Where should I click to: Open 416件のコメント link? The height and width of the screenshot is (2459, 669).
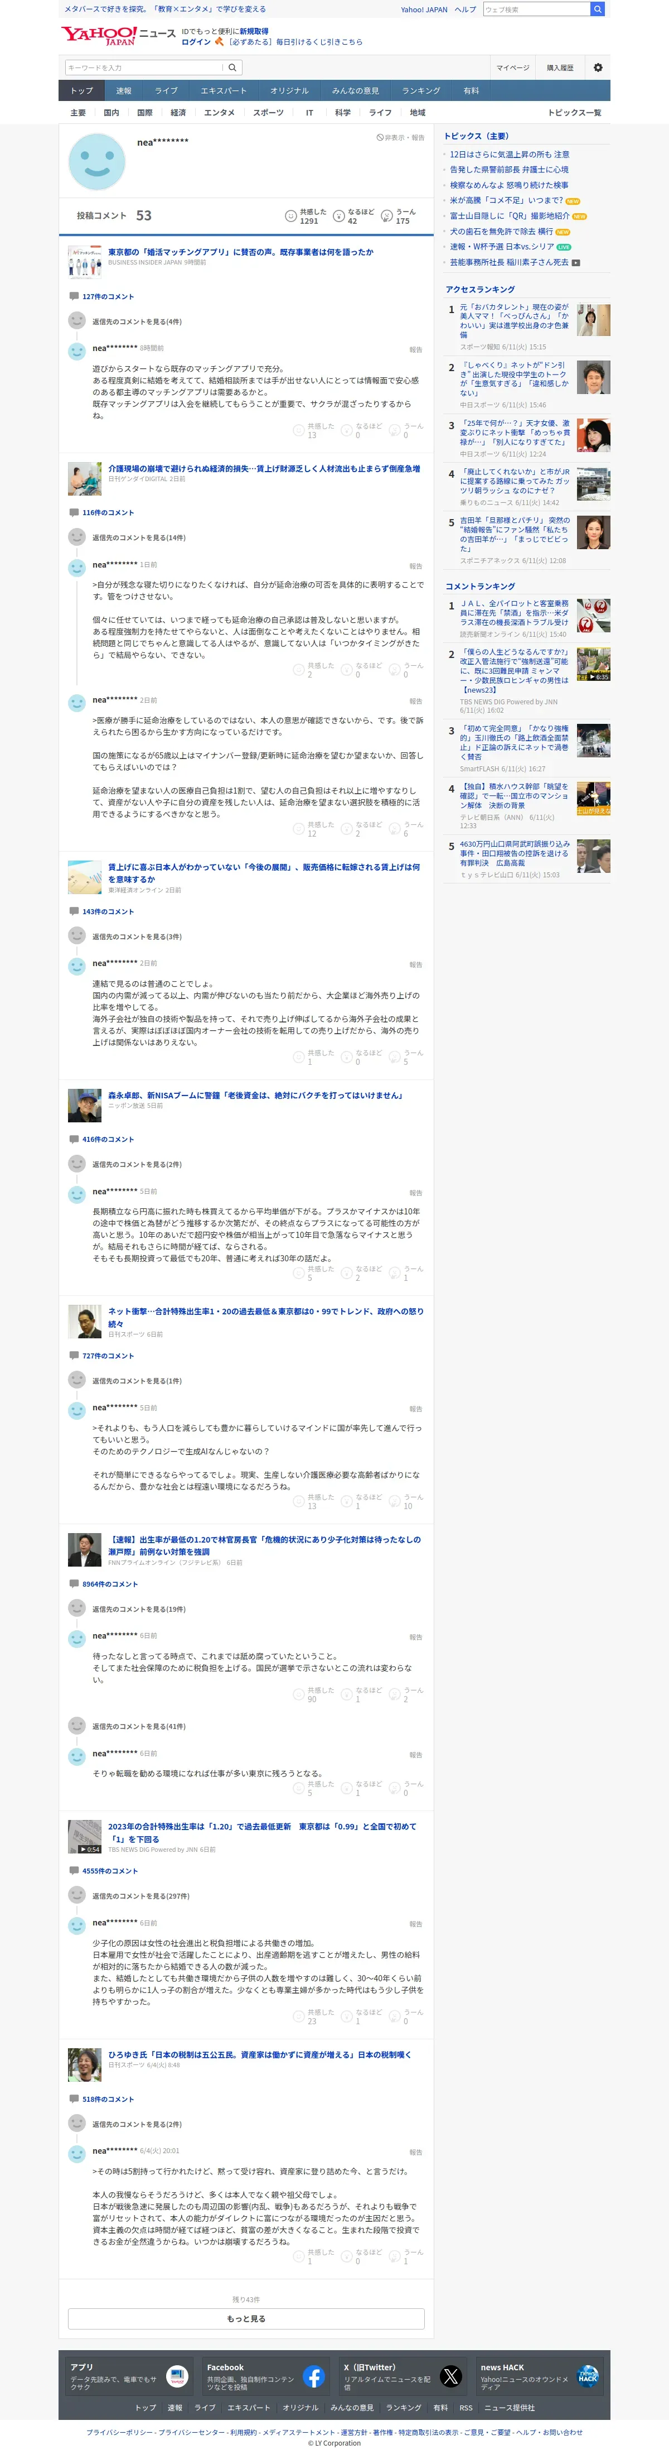coord(108,1140)
